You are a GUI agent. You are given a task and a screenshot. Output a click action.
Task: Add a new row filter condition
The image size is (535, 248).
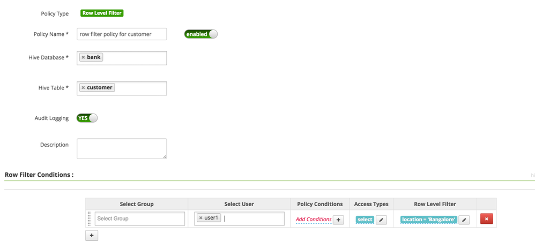point(92,235)
